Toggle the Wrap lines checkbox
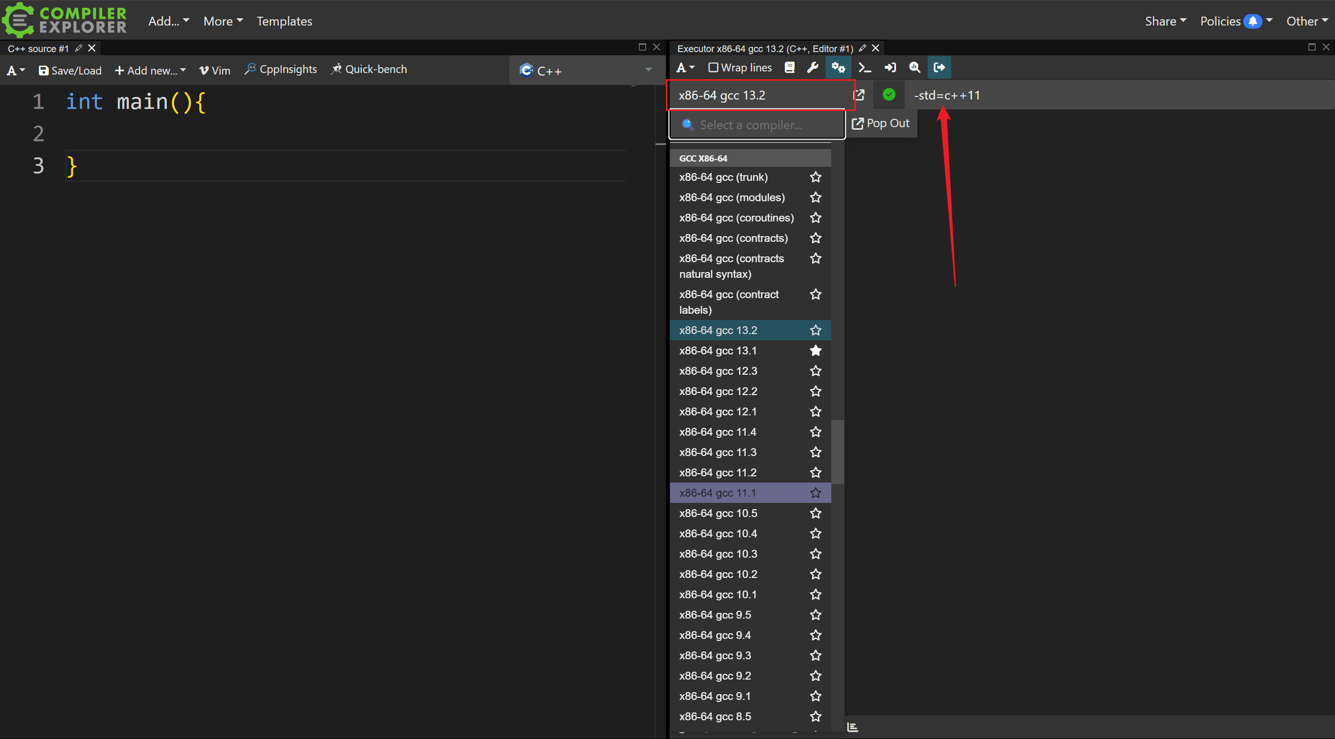This screenshot has height=739, width=1335. tap(713, 68)
